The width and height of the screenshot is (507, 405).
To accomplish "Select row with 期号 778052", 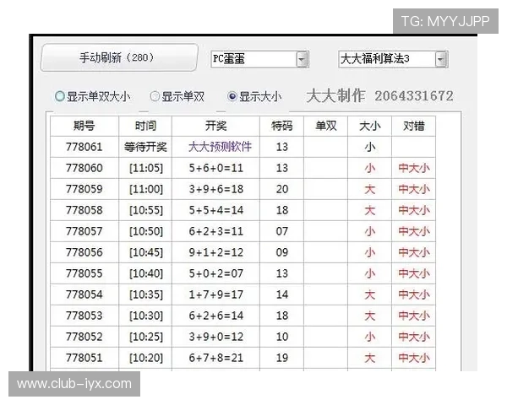I will click(x=243, y=337).
